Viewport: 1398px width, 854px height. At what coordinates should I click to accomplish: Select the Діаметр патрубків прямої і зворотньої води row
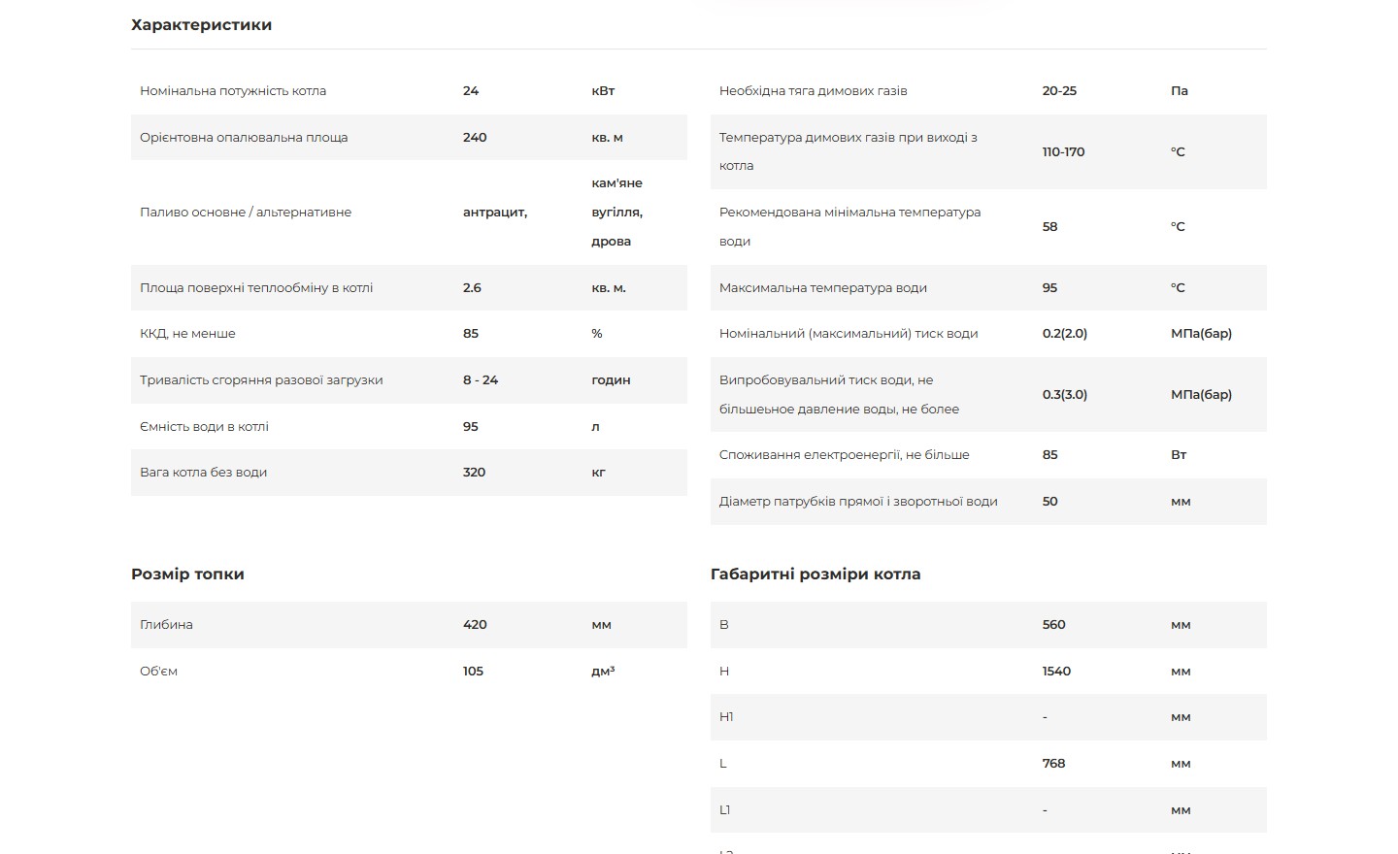tap(988, 502)
